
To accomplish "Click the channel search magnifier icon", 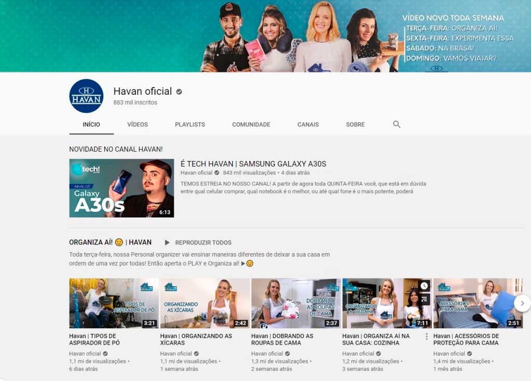I will coord(397,124).
